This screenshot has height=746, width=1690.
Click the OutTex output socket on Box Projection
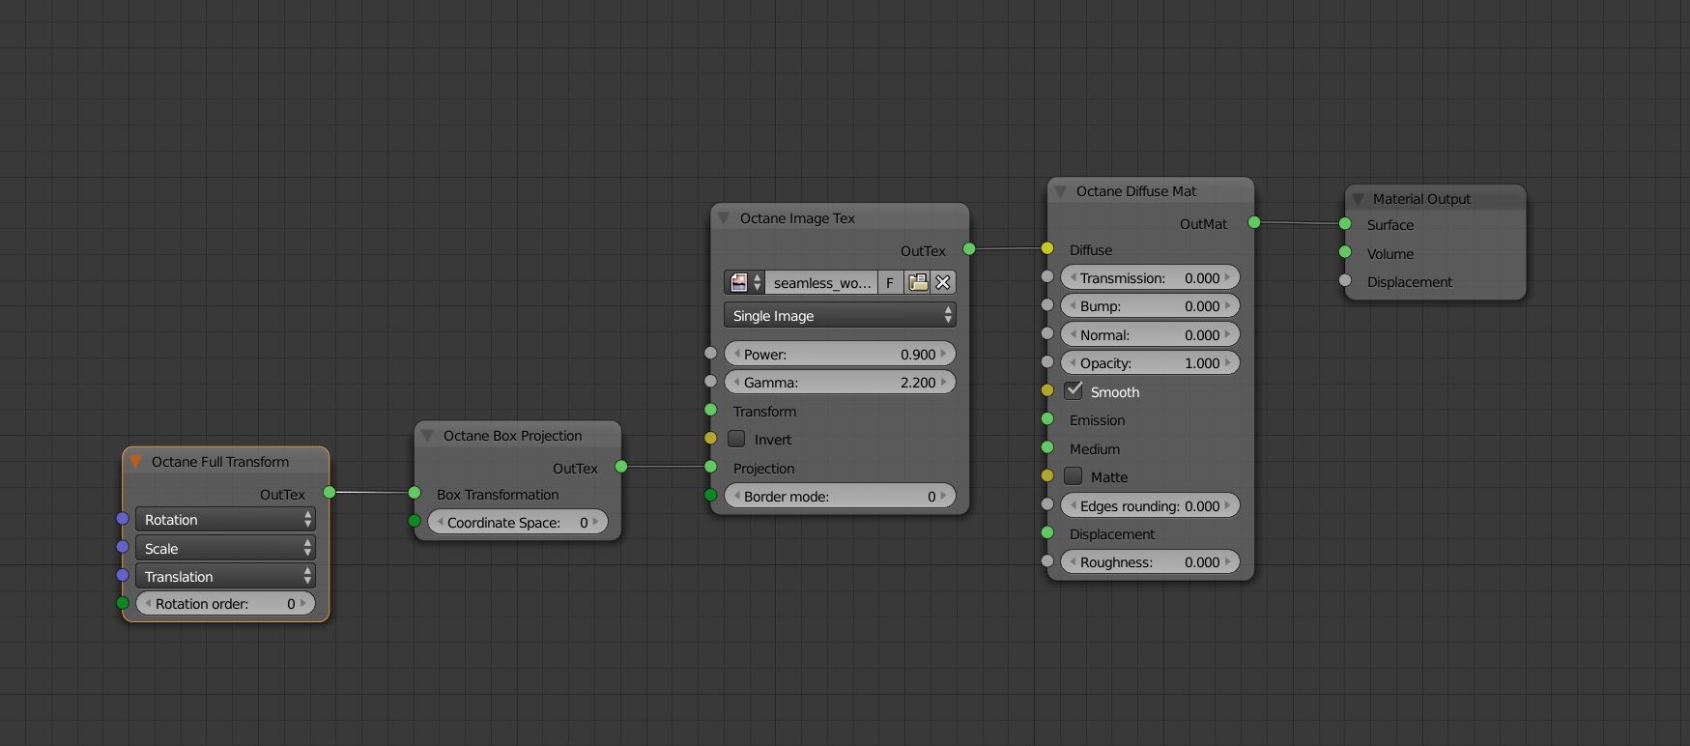pos(621,467)
